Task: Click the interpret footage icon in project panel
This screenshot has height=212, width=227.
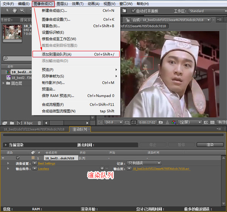Action: [x=5, y=123]
